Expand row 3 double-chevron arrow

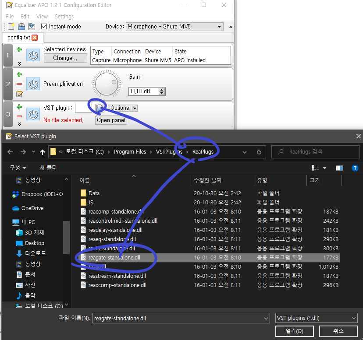coord(19,124)
